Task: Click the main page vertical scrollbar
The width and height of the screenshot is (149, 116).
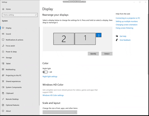Action: point(148,44)
